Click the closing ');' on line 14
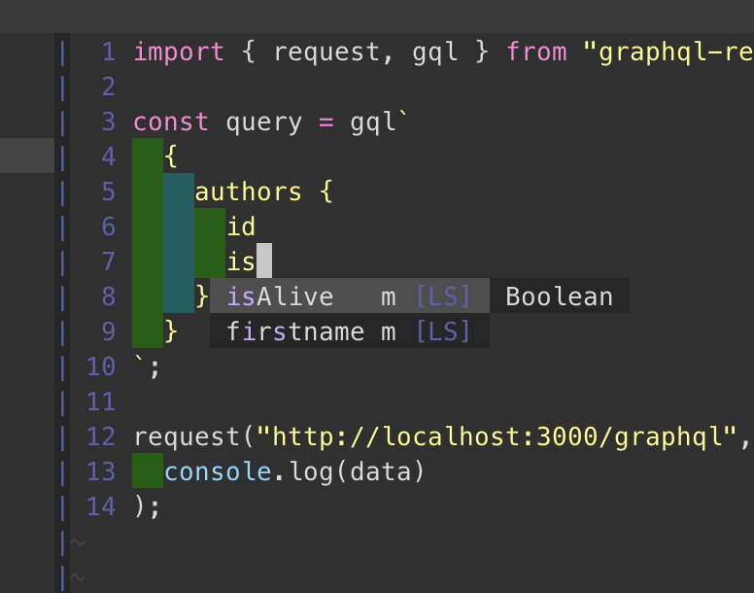754x593 pixels. coord(147,506)
